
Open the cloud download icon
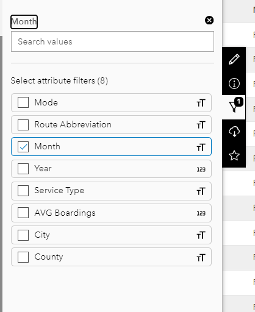(234, 132)
